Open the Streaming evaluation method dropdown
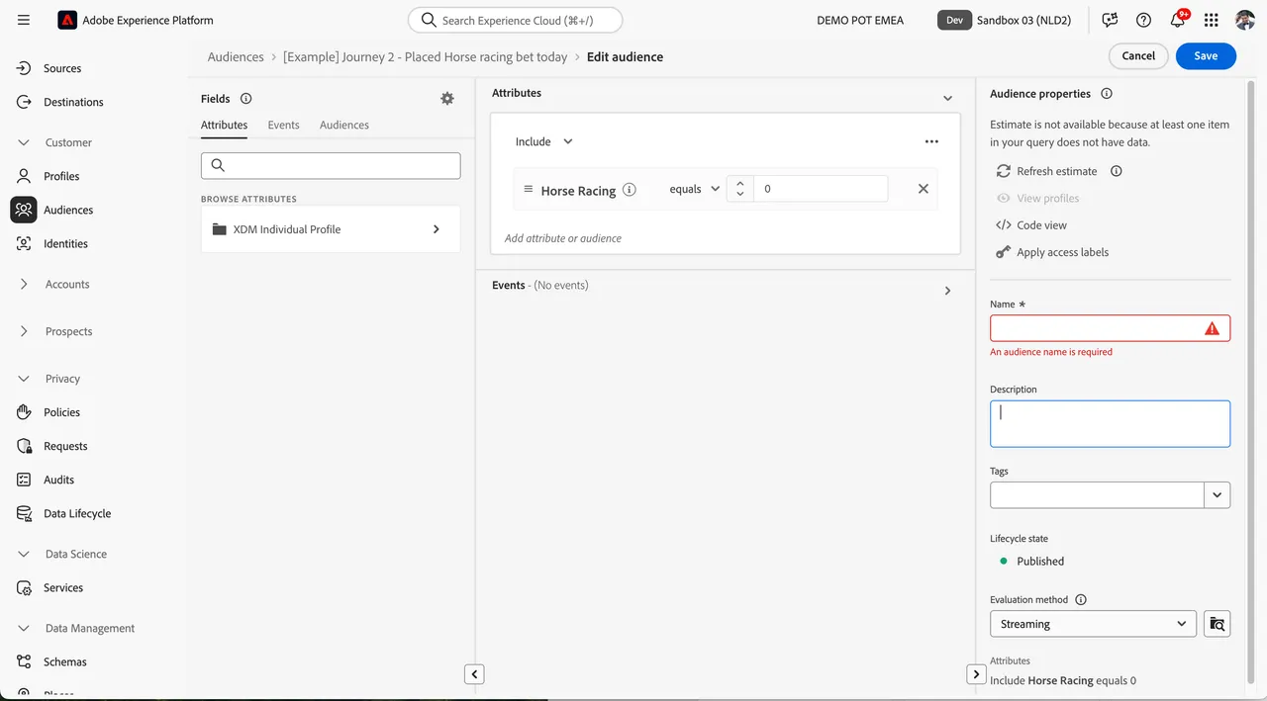Image resolution: width=1267 pixels, height=701 pixels. coord(1093,624)
